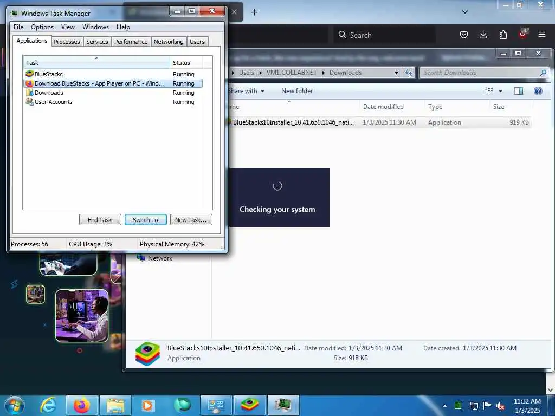Open Firefox Pocket save icon
The image size is (555, 416).
(x=464, y=35)
